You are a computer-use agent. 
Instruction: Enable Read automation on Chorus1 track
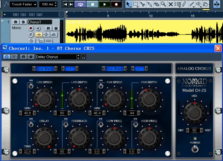[x=48, y=29]
